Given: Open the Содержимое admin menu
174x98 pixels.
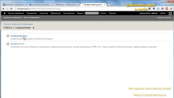Looking at the screenshot, I should (x=32, y=13).
